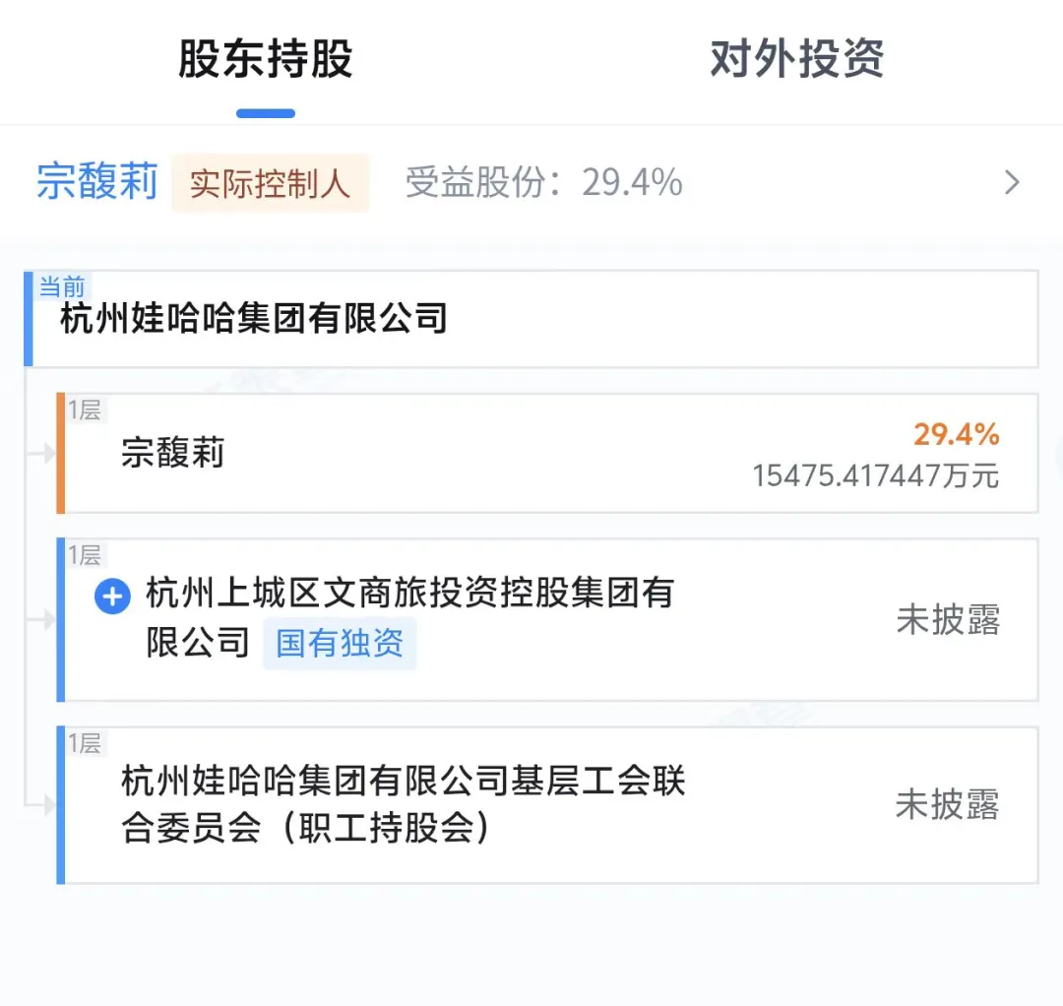Click the 当前 badge on the company card

[61, 286]
